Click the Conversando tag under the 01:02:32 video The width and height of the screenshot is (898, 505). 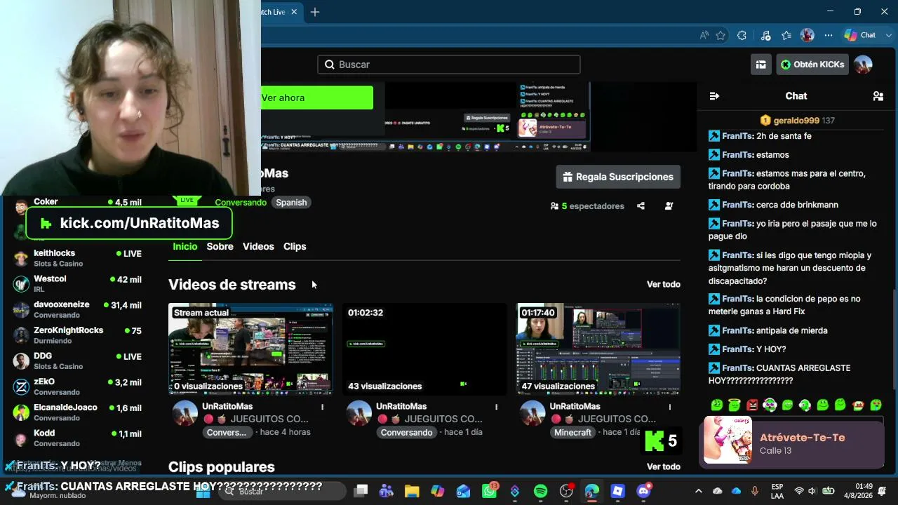(x=407, y=432)
